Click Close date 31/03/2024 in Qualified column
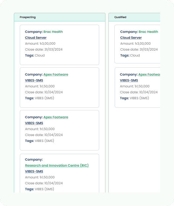Screen dimensions: 174x206 pyautogui.click(x=139, y=49)
